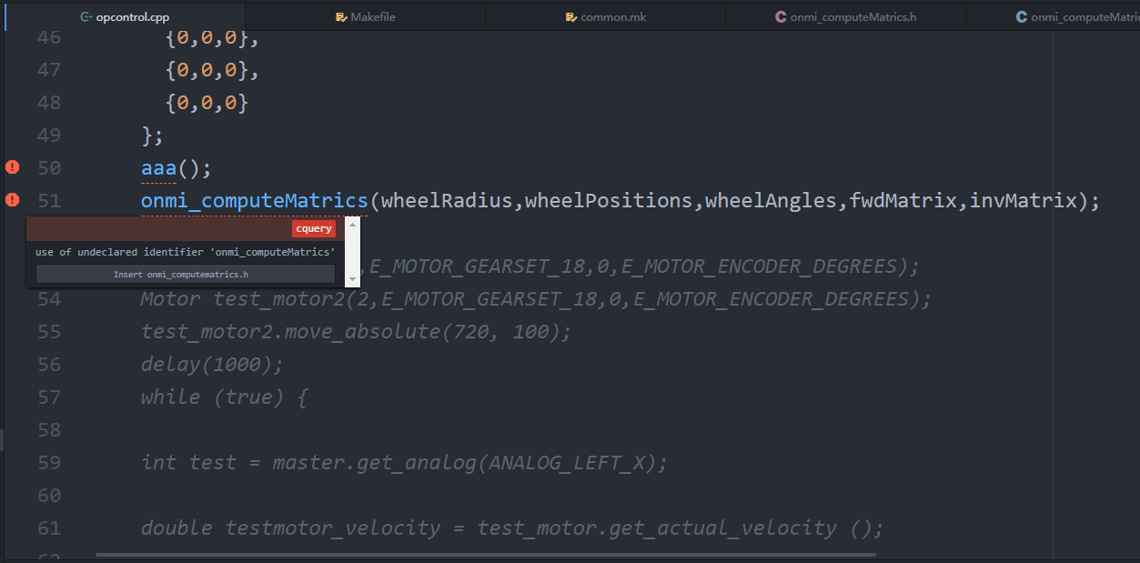Click the wheelAngles argument on line 51
The height and width of the screenshot is (563, 1140).
(x=771, y=201)
